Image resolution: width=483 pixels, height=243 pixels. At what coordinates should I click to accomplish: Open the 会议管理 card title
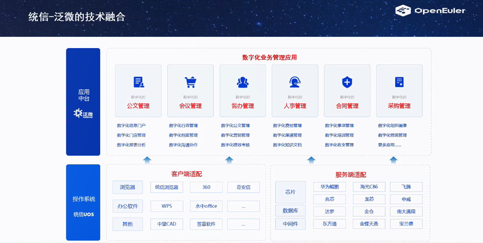pyautogui.click(x=191, y=106)
